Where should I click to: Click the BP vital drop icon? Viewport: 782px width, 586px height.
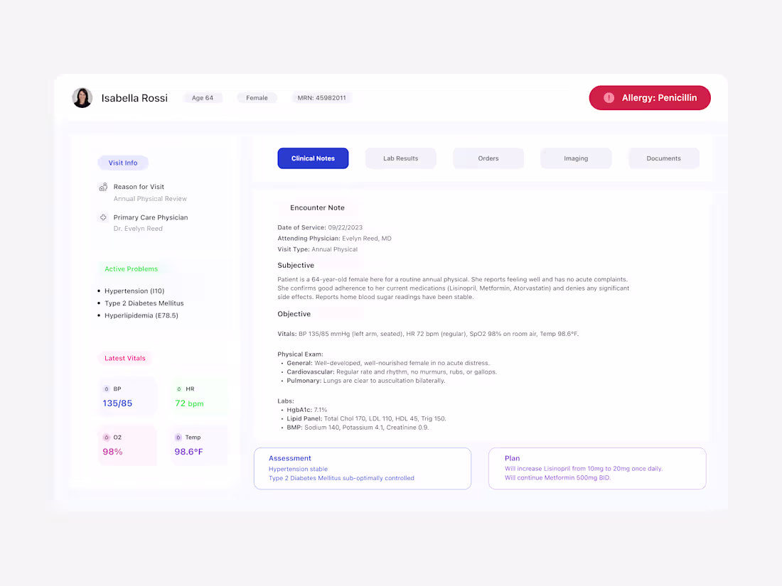click(106, 389)
